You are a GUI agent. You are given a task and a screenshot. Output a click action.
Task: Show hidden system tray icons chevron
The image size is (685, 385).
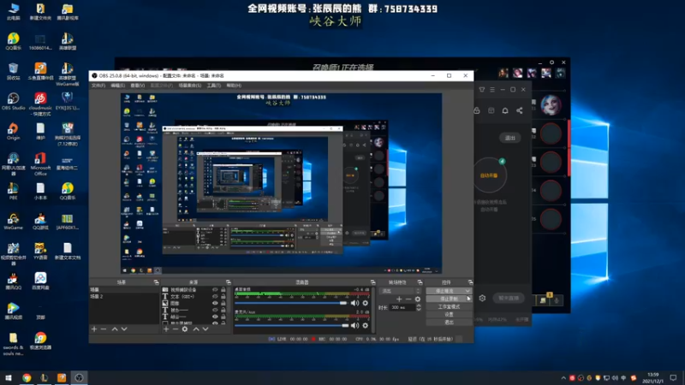(x=563, y=378)
